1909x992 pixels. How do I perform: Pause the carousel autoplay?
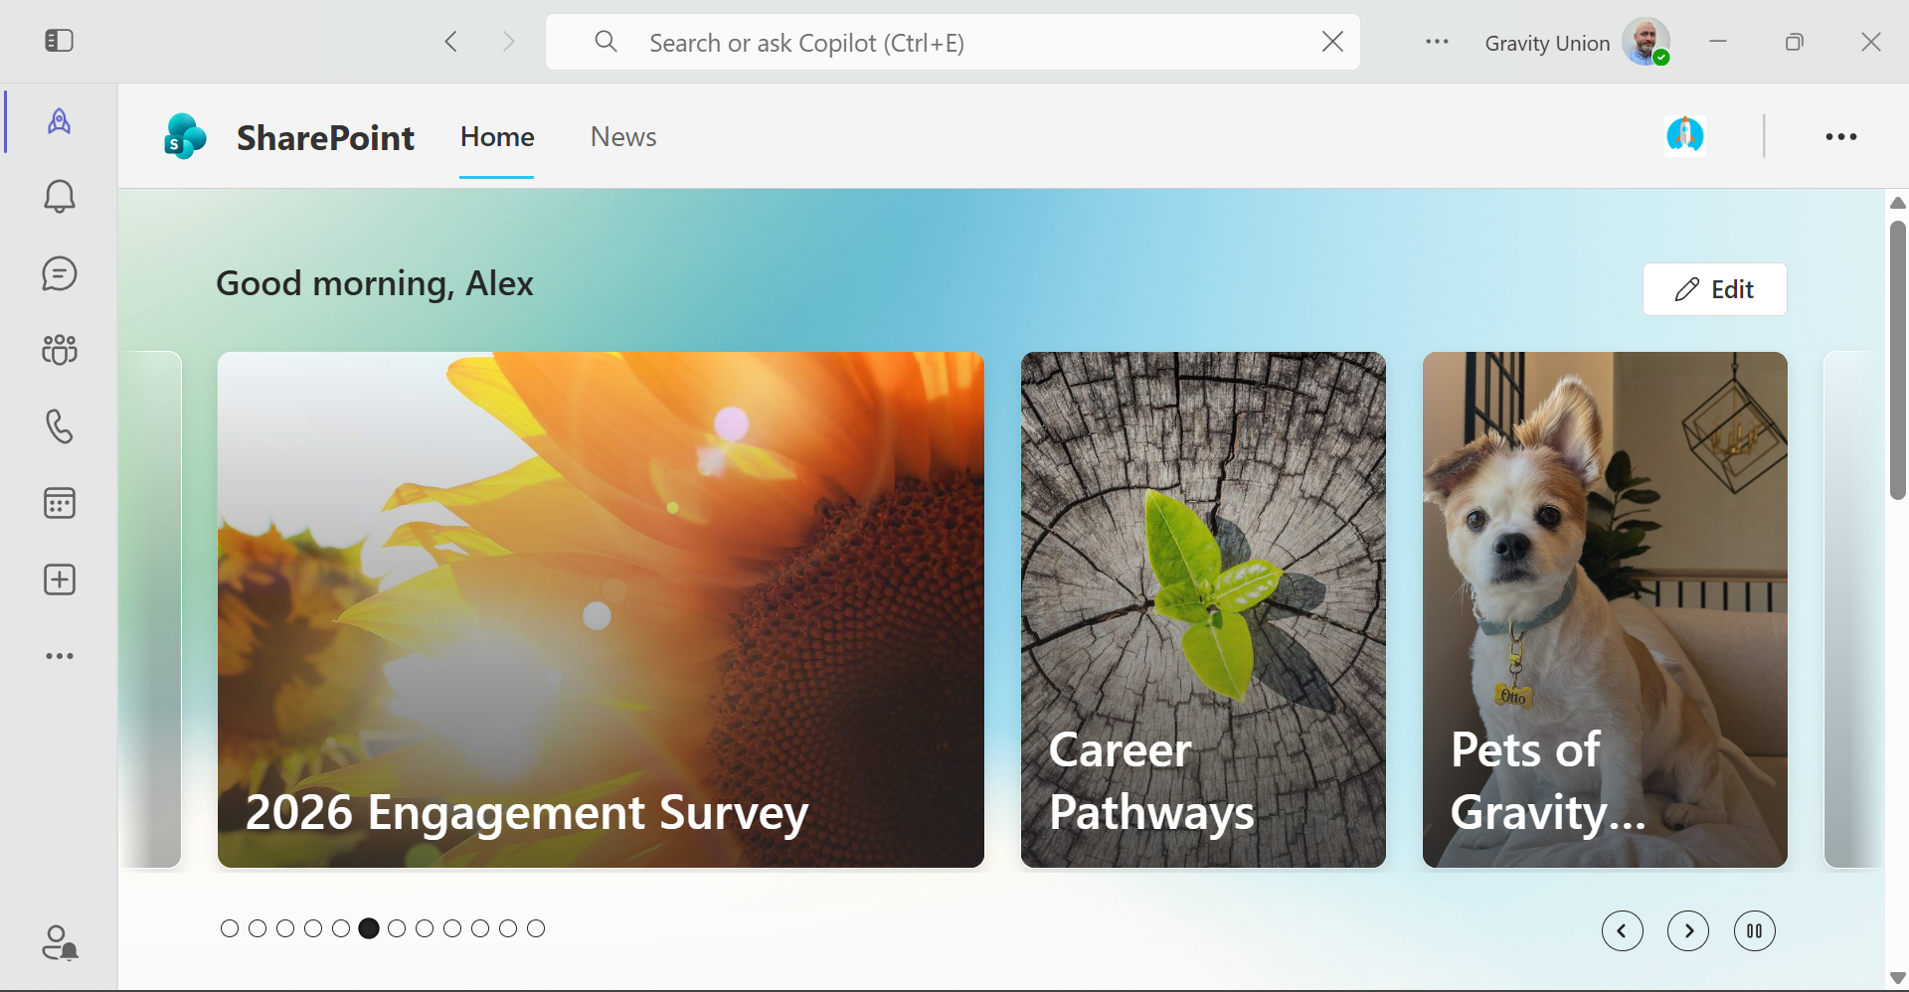pyautogui.click(x=1755, y=931)
